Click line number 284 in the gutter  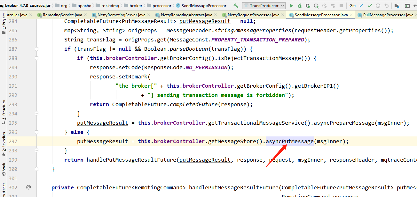coord(13,21)
